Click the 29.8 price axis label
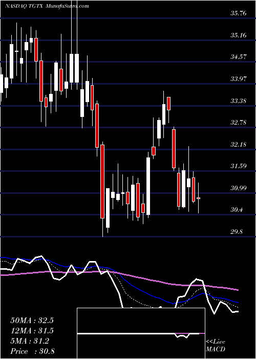Viewport: 256px width, 359px height. [x=237, y=232]
